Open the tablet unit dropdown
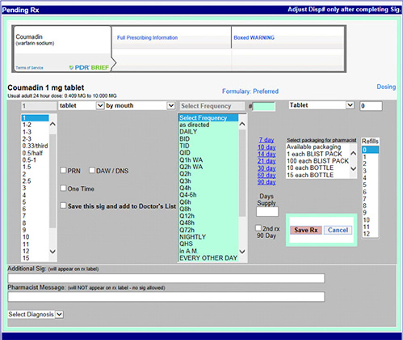Viewport: 403px width, 340px height. (x=100, y=106)
